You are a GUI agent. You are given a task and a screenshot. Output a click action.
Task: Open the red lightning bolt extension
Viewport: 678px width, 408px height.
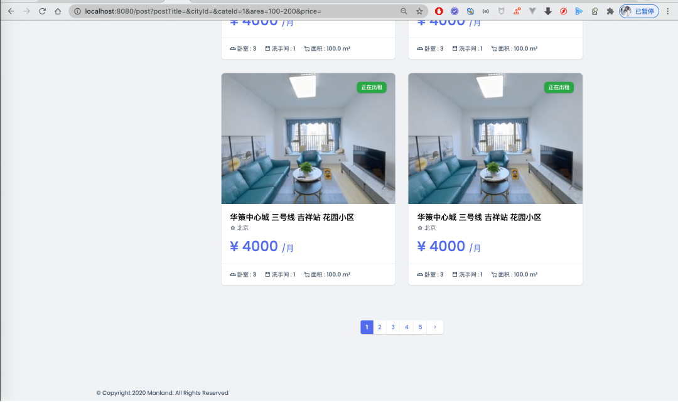(563, 11)
